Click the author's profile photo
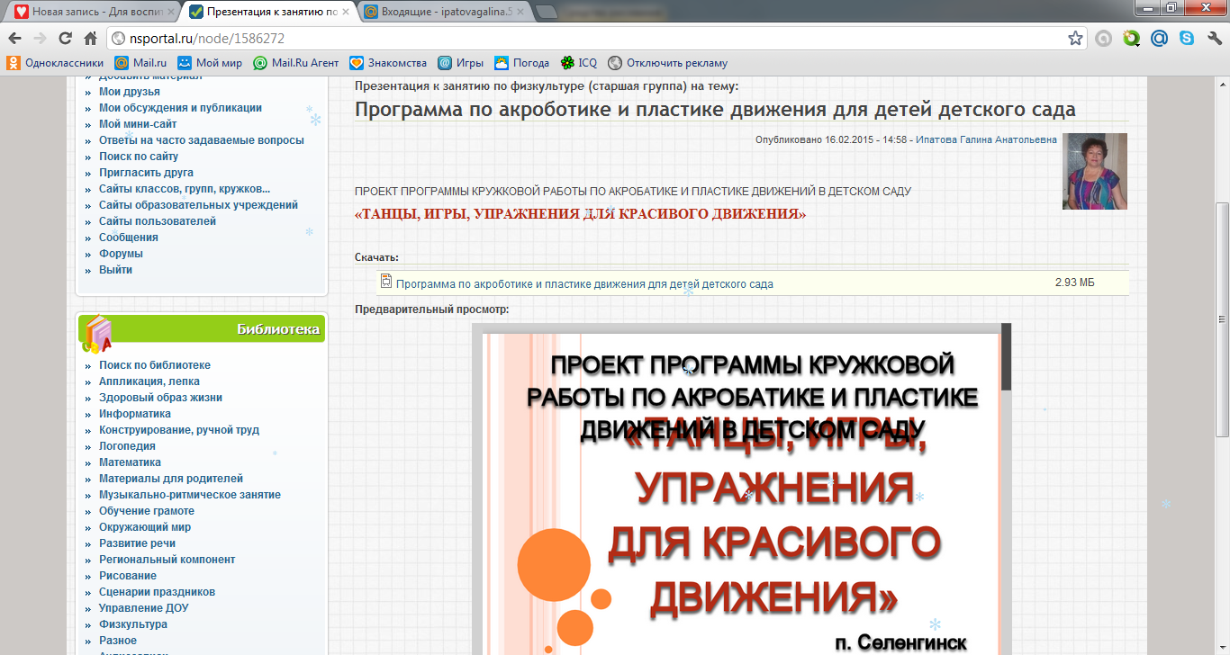Viewport: 1230px width, 655px height. (x=1094, y=171)
